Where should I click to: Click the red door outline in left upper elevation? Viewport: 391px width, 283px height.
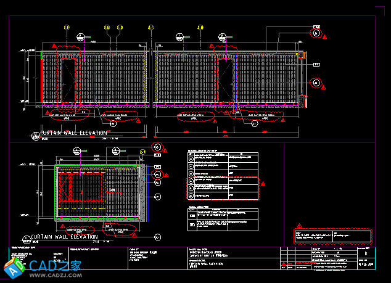click(x=68, y=80)
